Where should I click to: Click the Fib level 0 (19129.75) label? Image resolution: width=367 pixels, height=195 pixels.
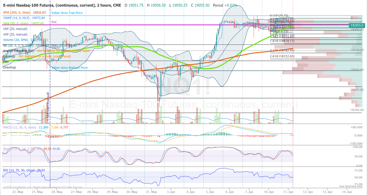pyautogui.click(x=279, y=15)
